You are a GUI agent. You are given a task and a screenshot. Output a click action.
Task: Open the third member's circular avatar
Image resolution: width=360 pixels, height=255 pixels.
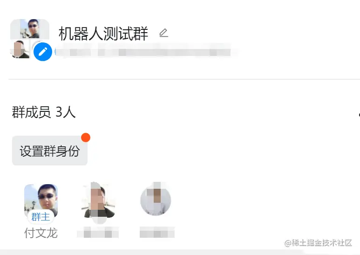tap(156, 199)
